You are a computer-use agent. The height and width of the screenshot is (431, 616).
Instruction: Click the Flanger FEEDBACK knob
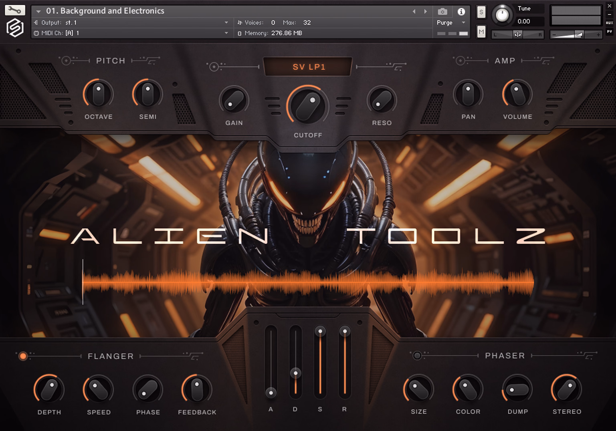197,389
